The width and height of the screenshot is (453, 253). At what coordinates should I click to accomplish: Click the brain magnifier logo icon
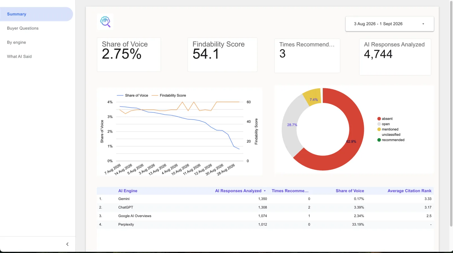105,22
